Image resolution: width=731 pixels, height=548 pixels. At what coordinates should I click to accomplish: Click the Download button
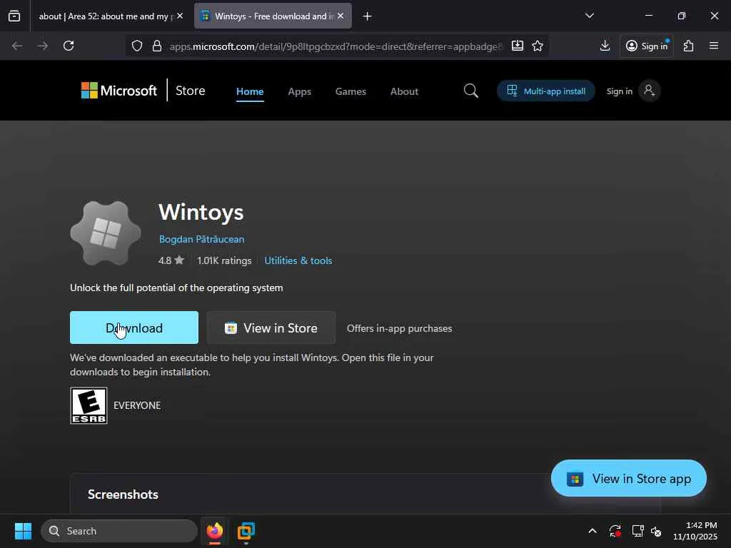point(134,328)
